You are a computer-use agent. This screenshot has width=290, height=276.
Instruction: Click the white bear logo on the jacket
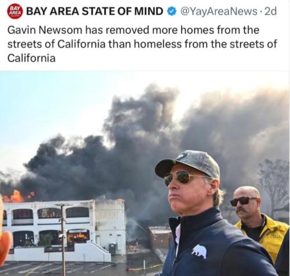tap(200, 252)
